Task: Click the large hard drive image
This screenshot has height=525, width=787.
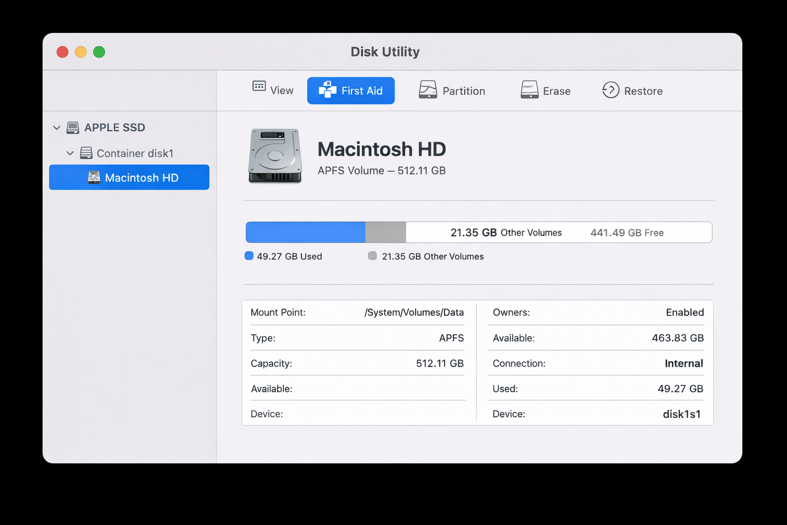Action: pyautogui.click(x=275, y=156)
